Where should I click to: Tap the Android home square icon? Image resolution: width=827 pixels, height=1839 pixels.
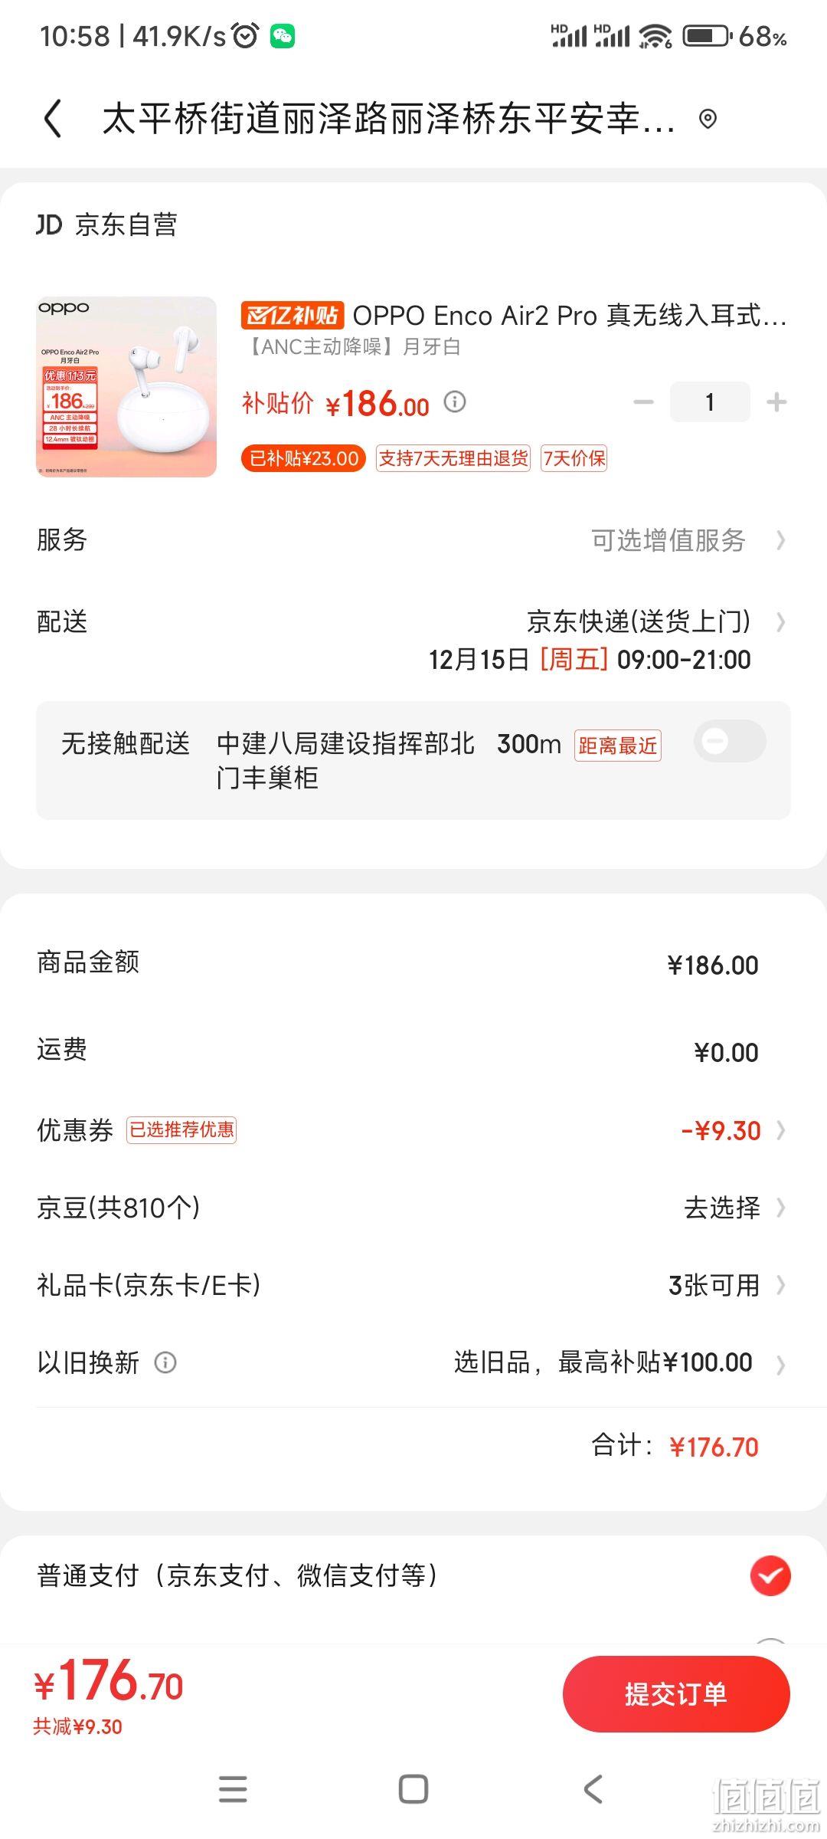pyautogui.click(x=413, y=1789)
